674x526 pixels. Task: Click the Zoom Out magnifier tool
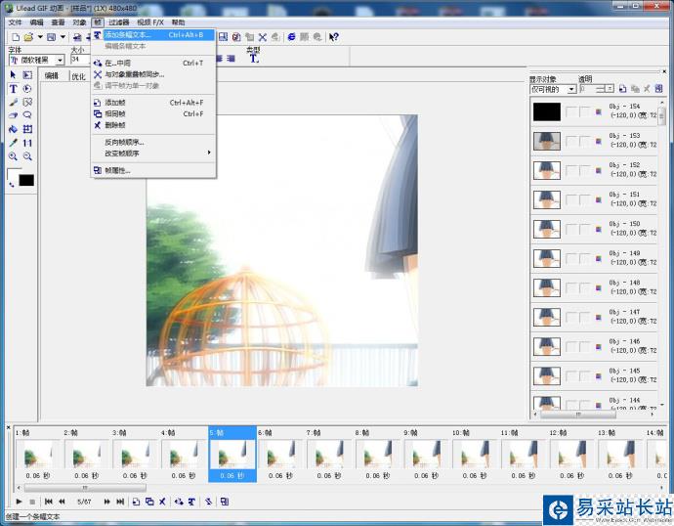[x=27, y=156]
